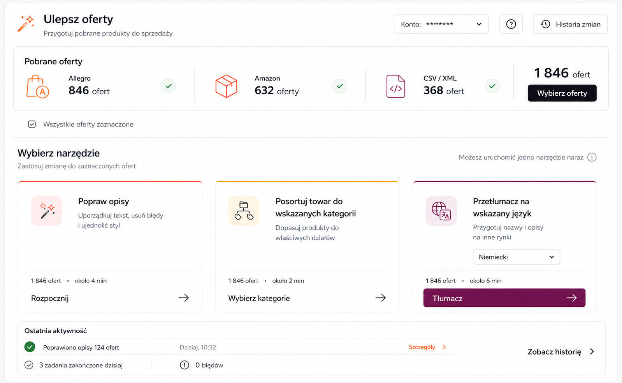Click the około 6 min estimate text
Screen dimensions: 622x383
tap(485, 281)
